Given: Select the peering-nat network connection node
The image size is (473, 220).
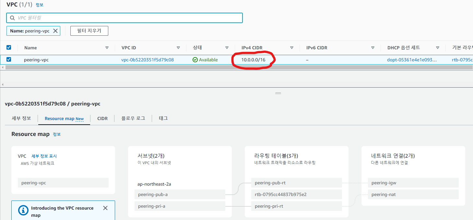Looking at the screenshot, I should [x=413, y=194].
